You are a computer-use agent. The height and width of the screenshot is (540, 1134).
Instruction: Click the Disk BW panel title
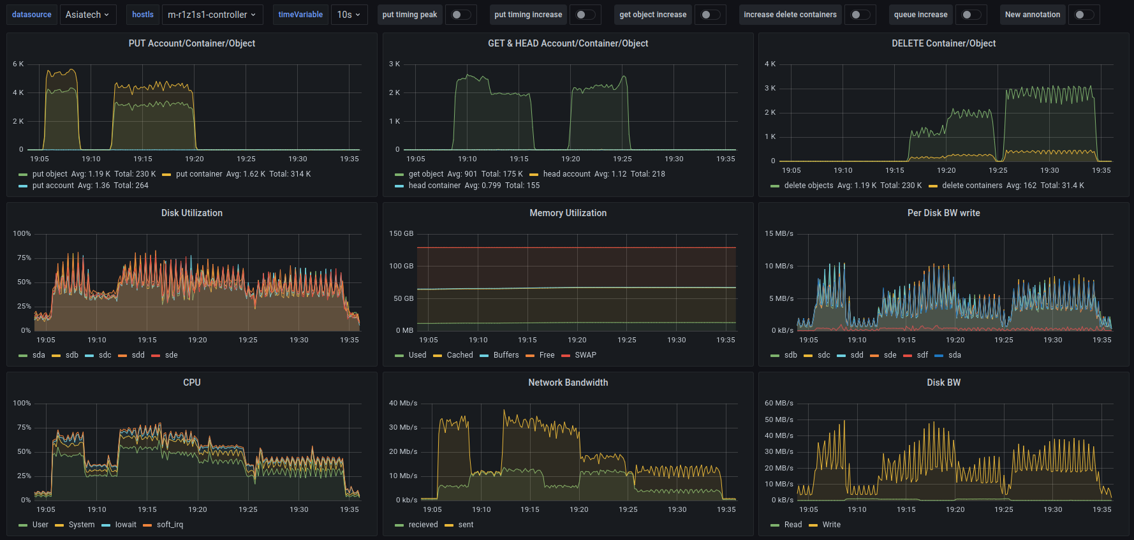click(943, 383)
